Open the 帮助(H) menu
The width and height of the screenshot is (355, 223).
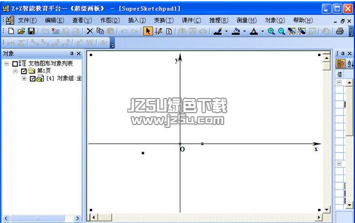click(x=303, y=20)
